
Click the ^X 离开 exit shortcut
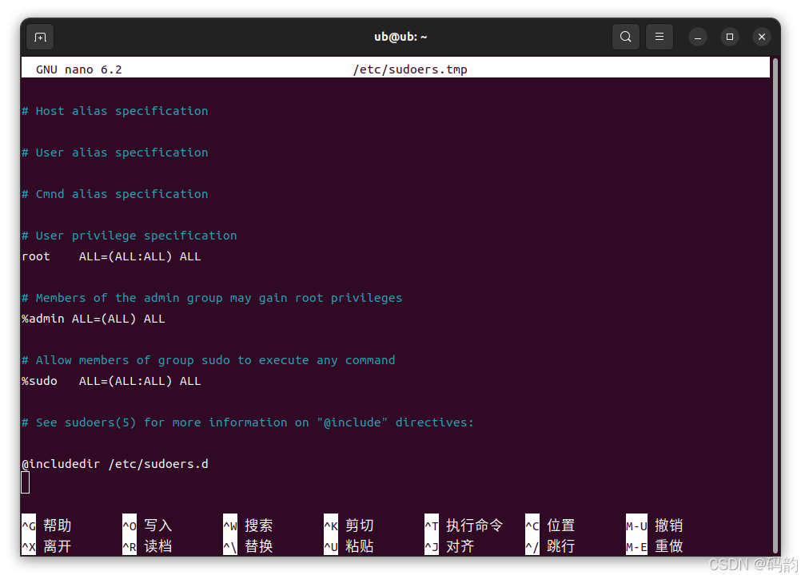(x=46, y=546)
